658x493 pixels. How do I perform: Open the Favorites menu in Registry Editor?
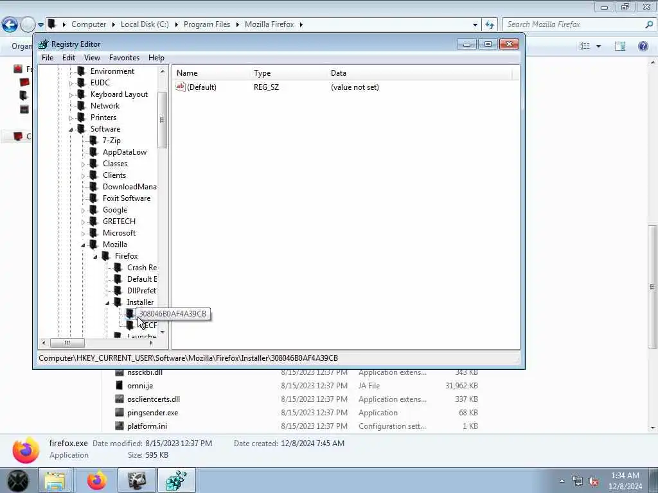(124, 57)
